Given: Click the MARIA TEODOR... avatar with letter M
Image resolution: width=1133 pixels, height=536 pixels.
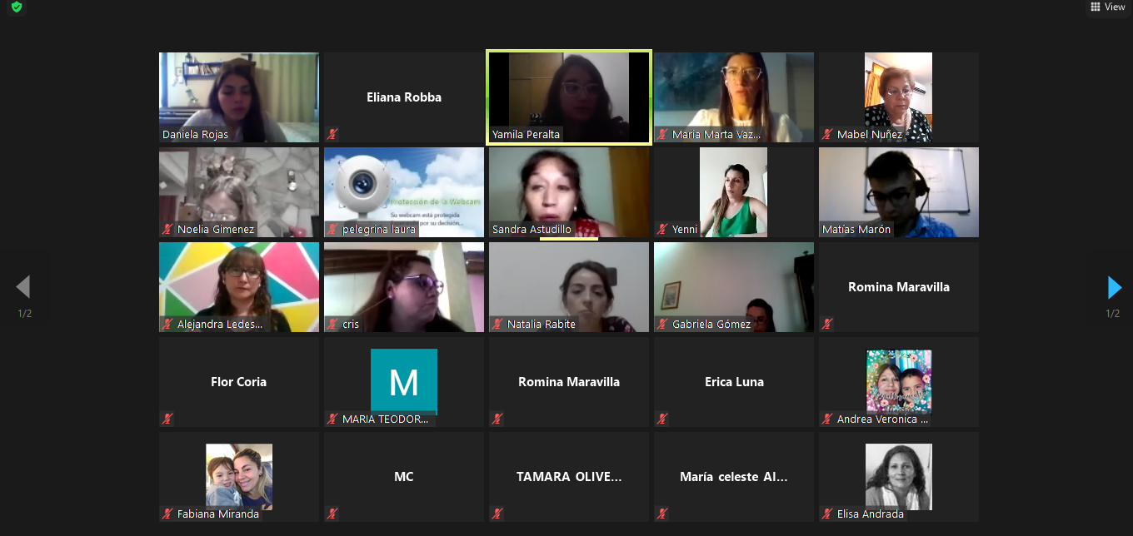Looking at the screenshot, I should click(404, 381).
